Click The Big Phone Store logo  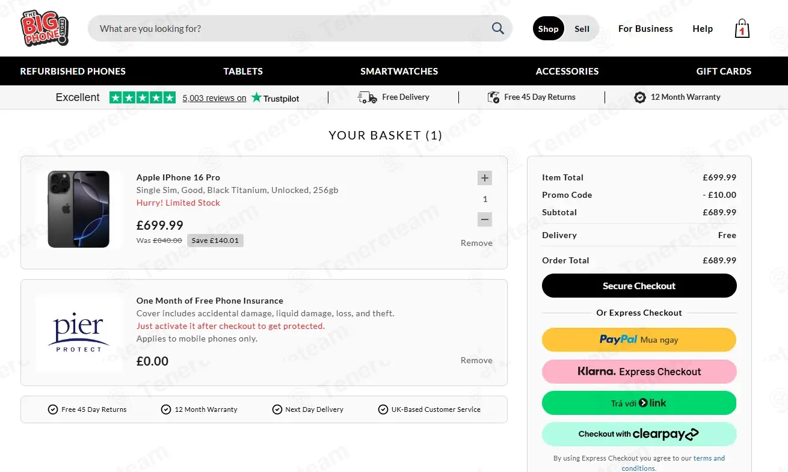click(45, 28)
